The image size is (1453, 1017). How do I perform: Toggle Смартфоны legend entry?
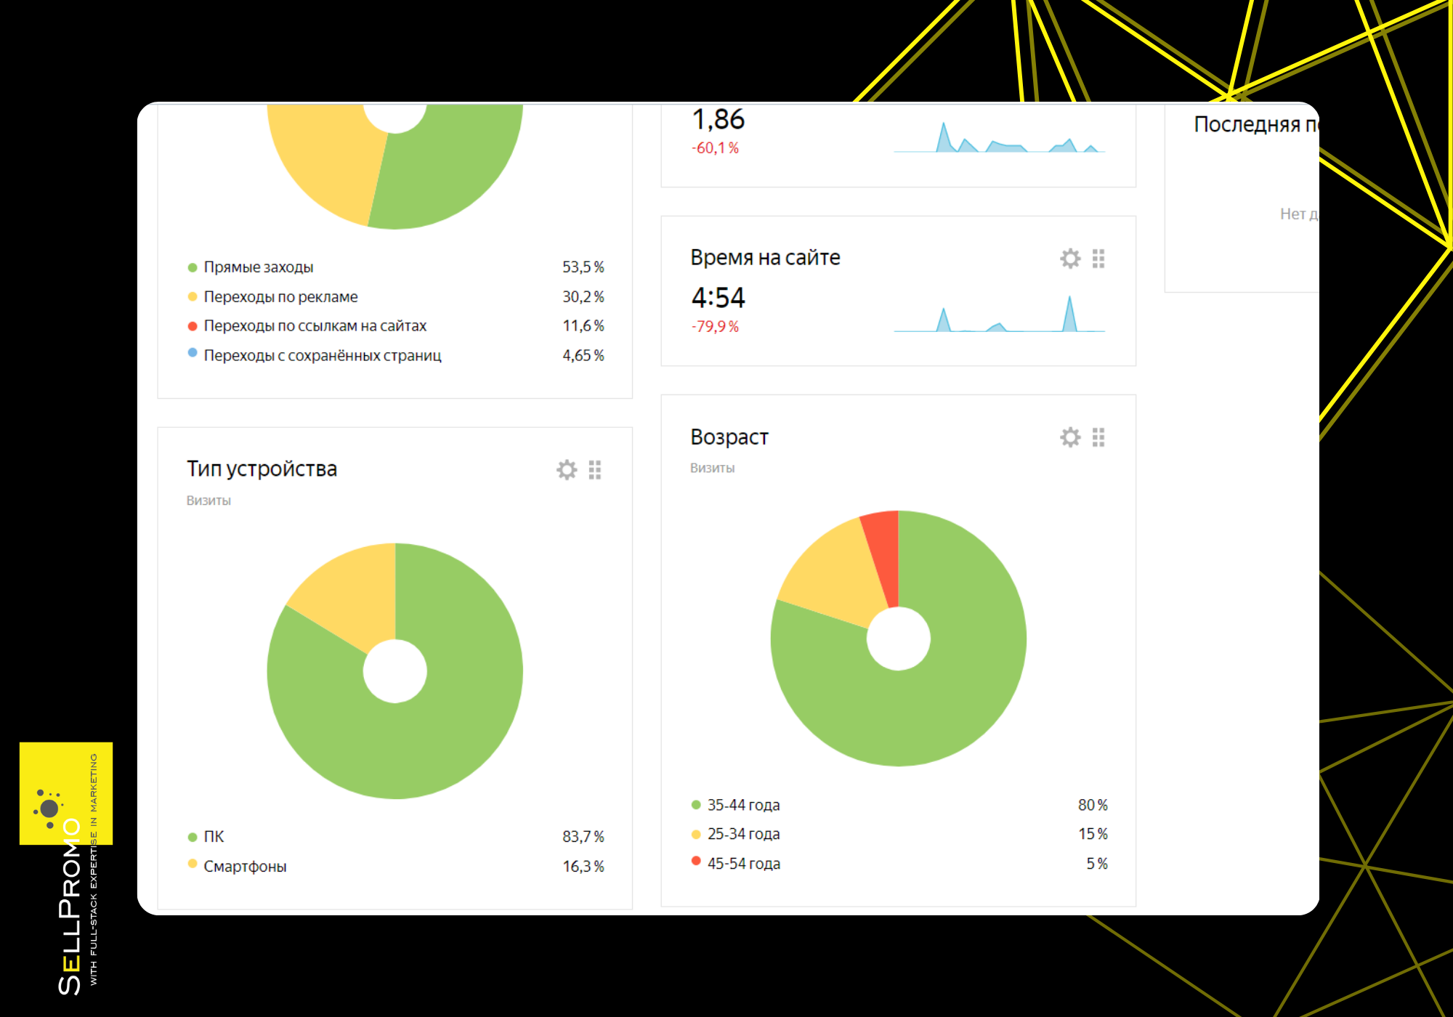click(244, 867)
